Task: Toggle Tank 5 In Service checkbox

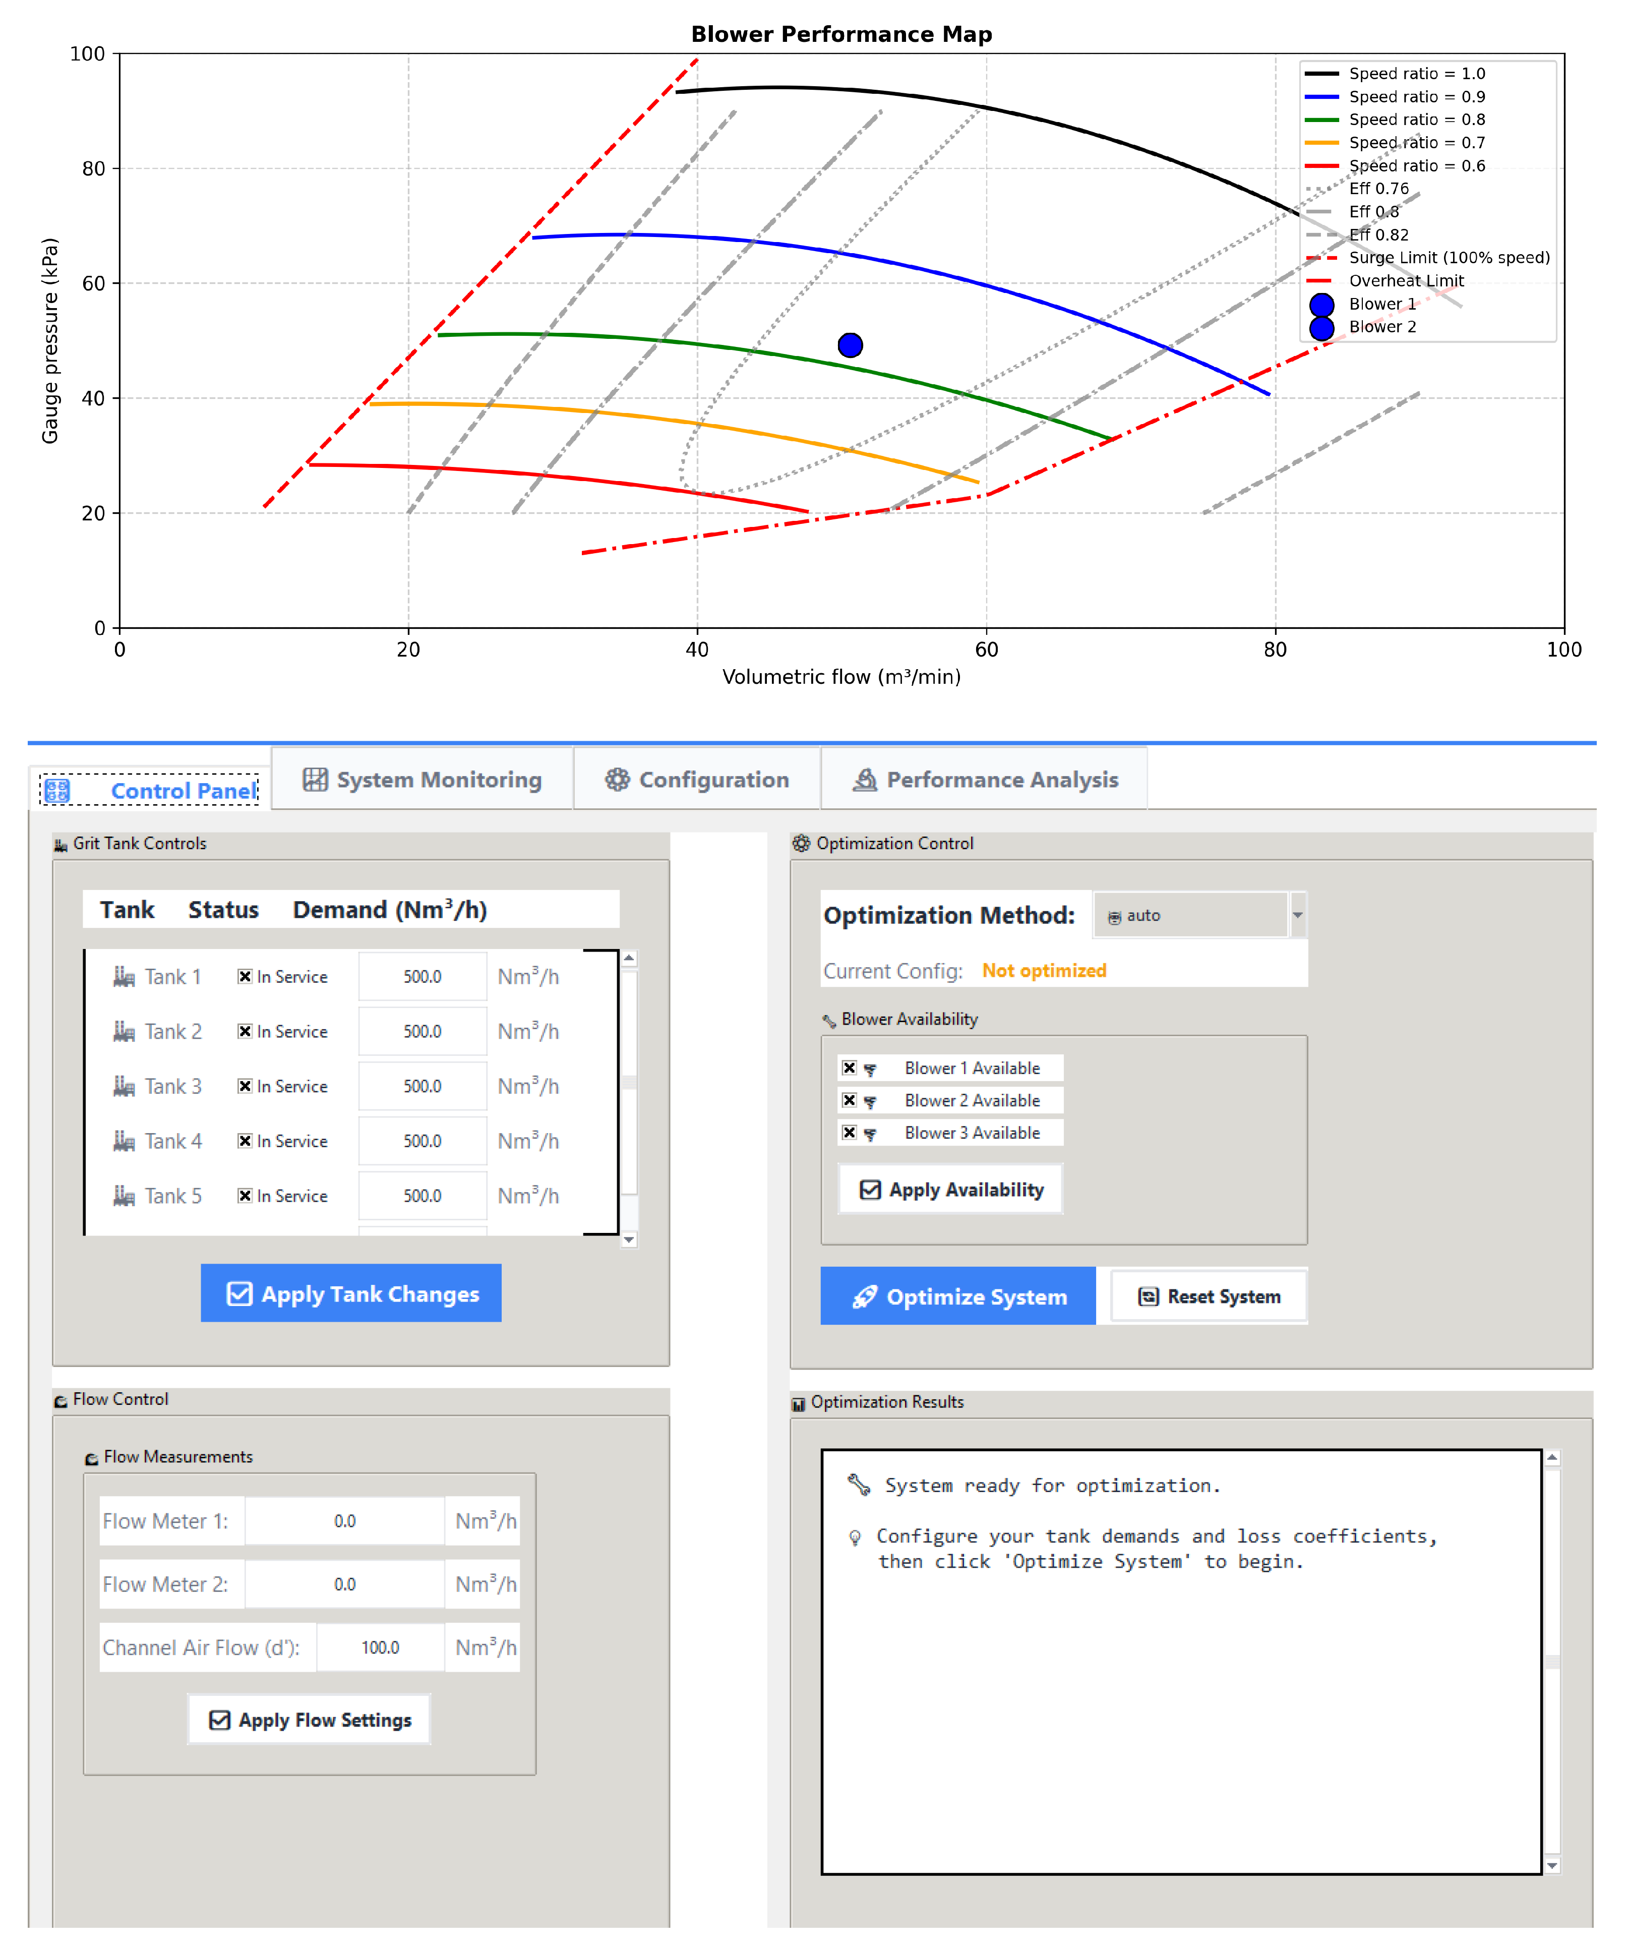Action: click(x=246, y=1196)
